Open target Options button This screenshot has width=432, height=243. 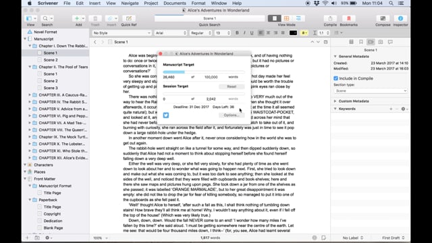coord(232,115)
